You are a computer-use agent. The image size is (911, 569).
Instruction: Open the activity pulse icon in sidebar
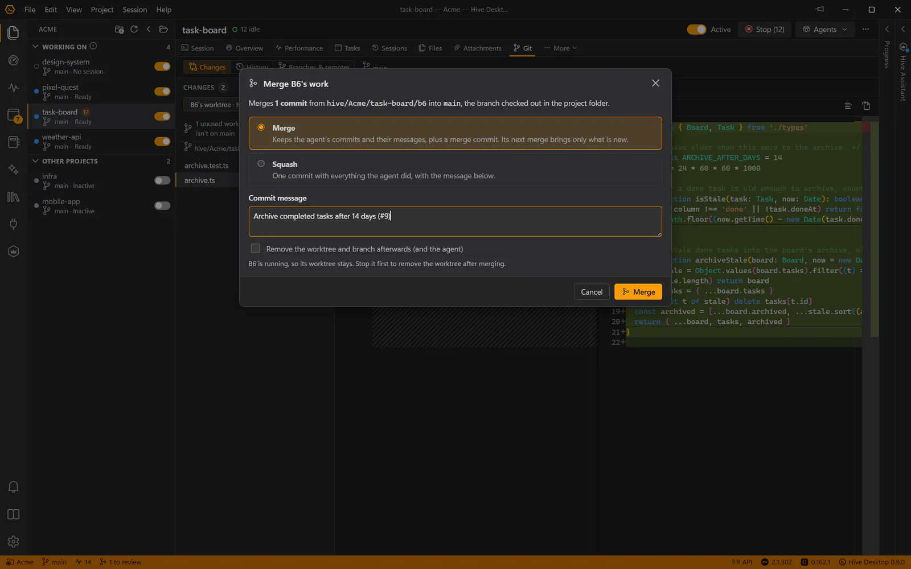[13, 88]
